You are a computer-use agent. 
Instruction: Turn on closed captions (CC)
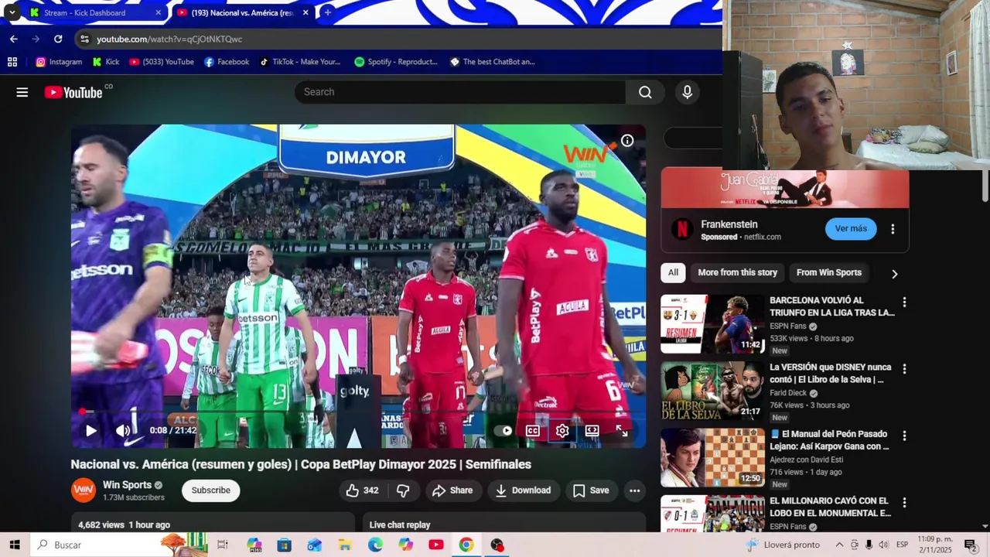[x=533, y=431]
